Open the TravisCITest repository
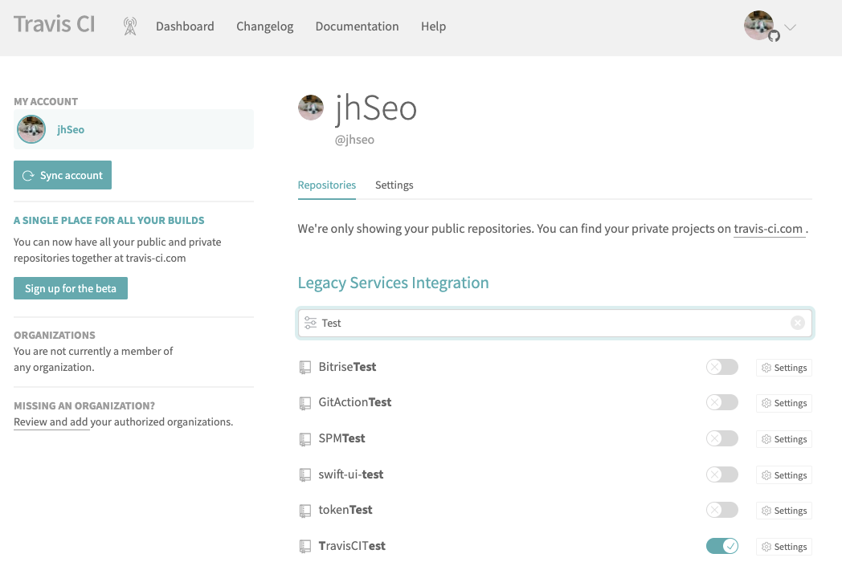Image resolution: width=842 pixels, height=570 pixels. [352, 545]
